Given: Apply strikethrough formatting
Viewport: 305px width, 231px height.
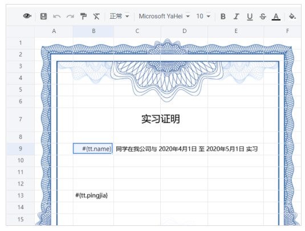Looking at the screenshot, I should tap(263, 16).
